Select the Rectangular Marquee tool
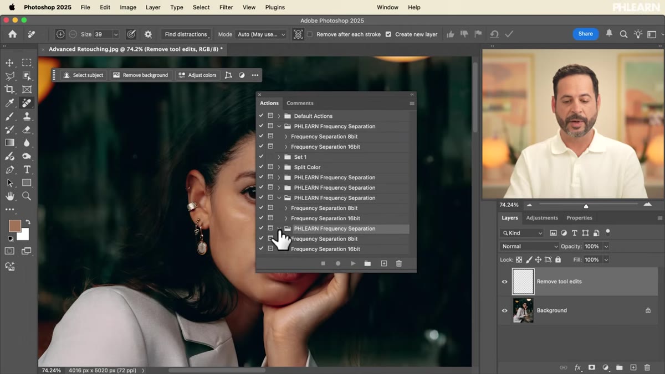Screen dimensions: 665x374 [27, 63]
